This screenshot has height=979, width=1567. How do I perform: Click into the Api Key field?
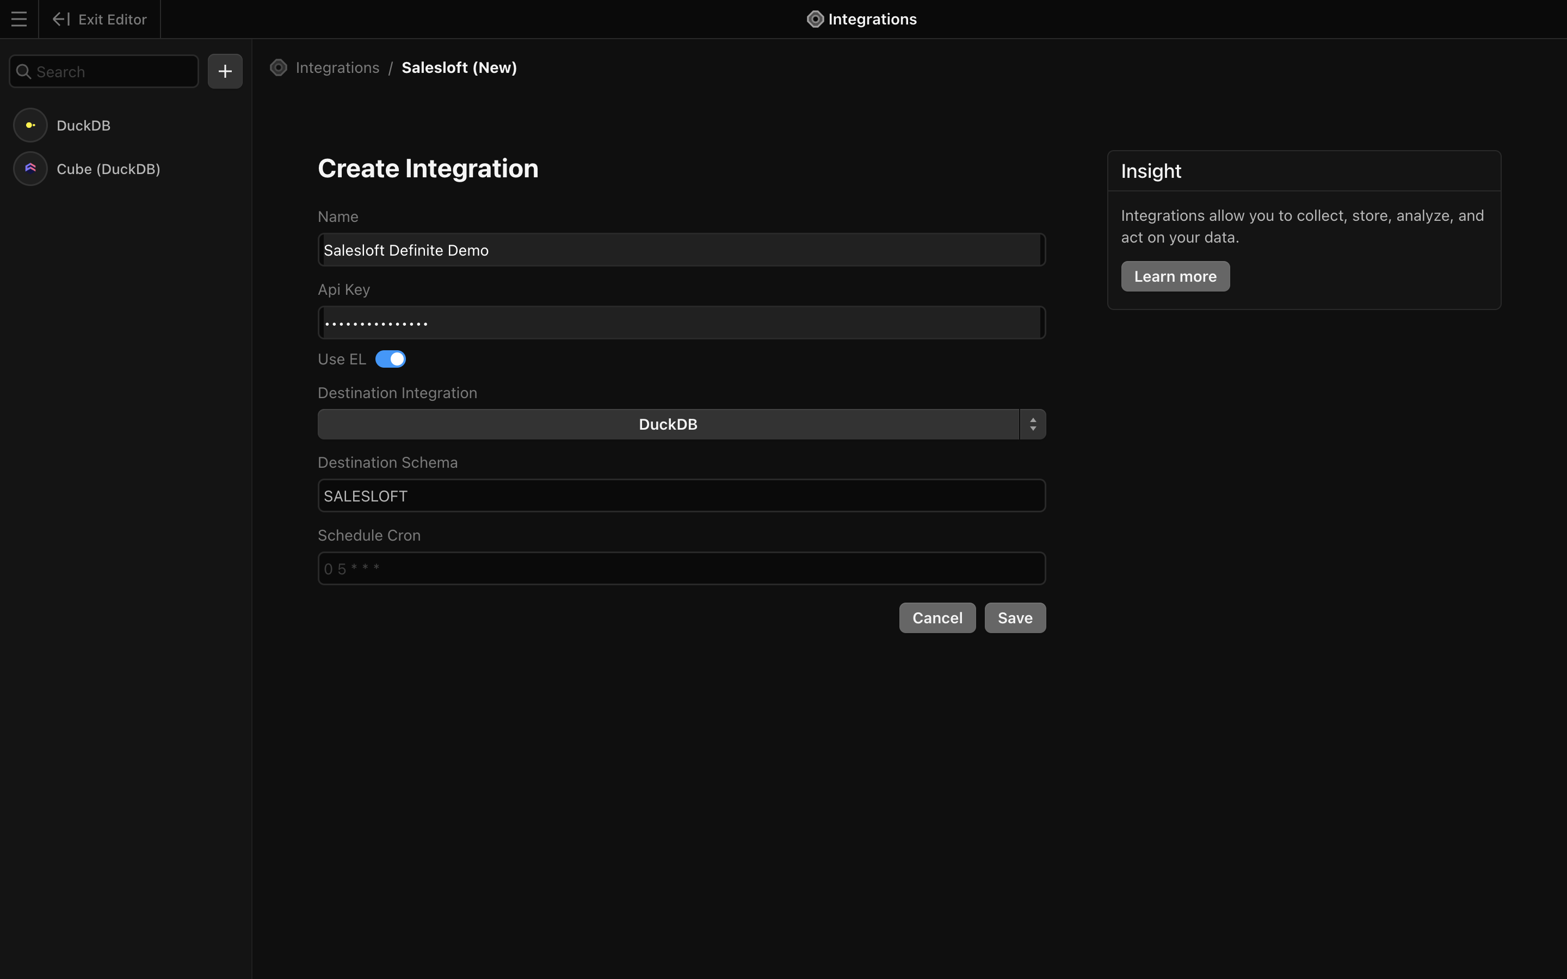[x=681, y=323]
